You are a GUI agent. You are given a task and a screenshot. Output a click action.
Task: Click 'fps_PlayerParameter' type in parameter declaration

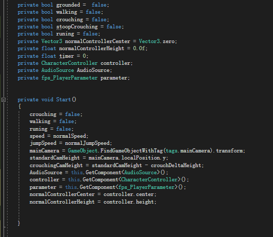(x=69, y=78)
